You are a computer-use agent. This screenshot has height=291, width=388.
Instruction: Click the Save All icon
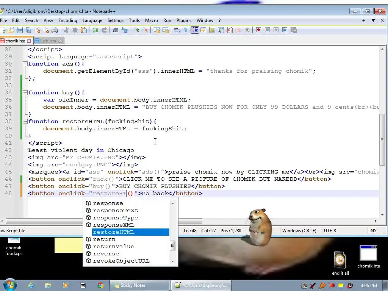[28, 30]
